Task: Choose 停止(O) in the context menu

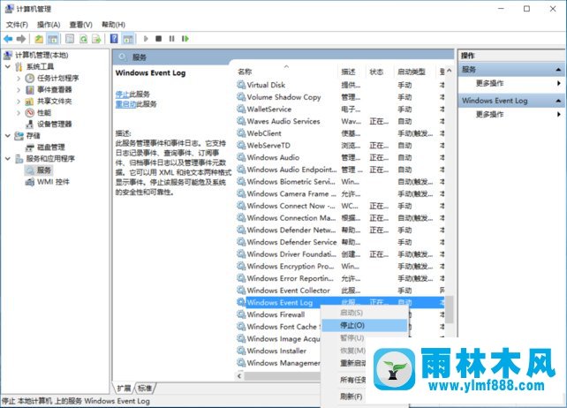Action: click(x=364, y=325)
